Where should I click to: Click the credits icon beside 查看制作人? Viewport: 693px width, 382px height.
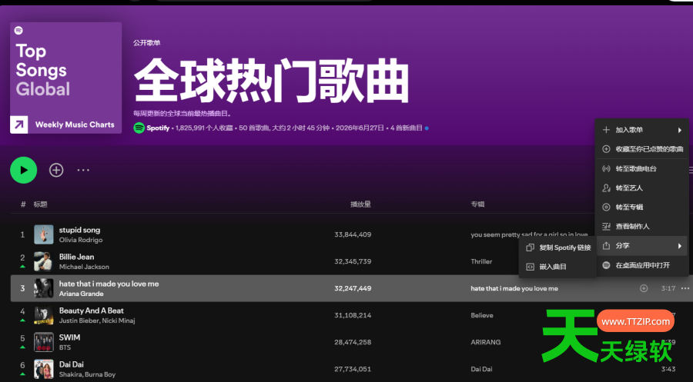pyautogui.click(x=606, y=226)
